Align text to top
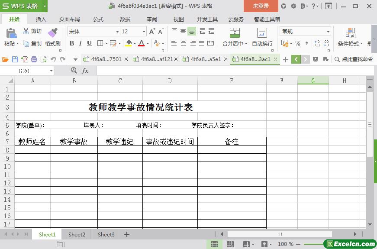Screen dimensions: 377x249 (x=174, y=31)
